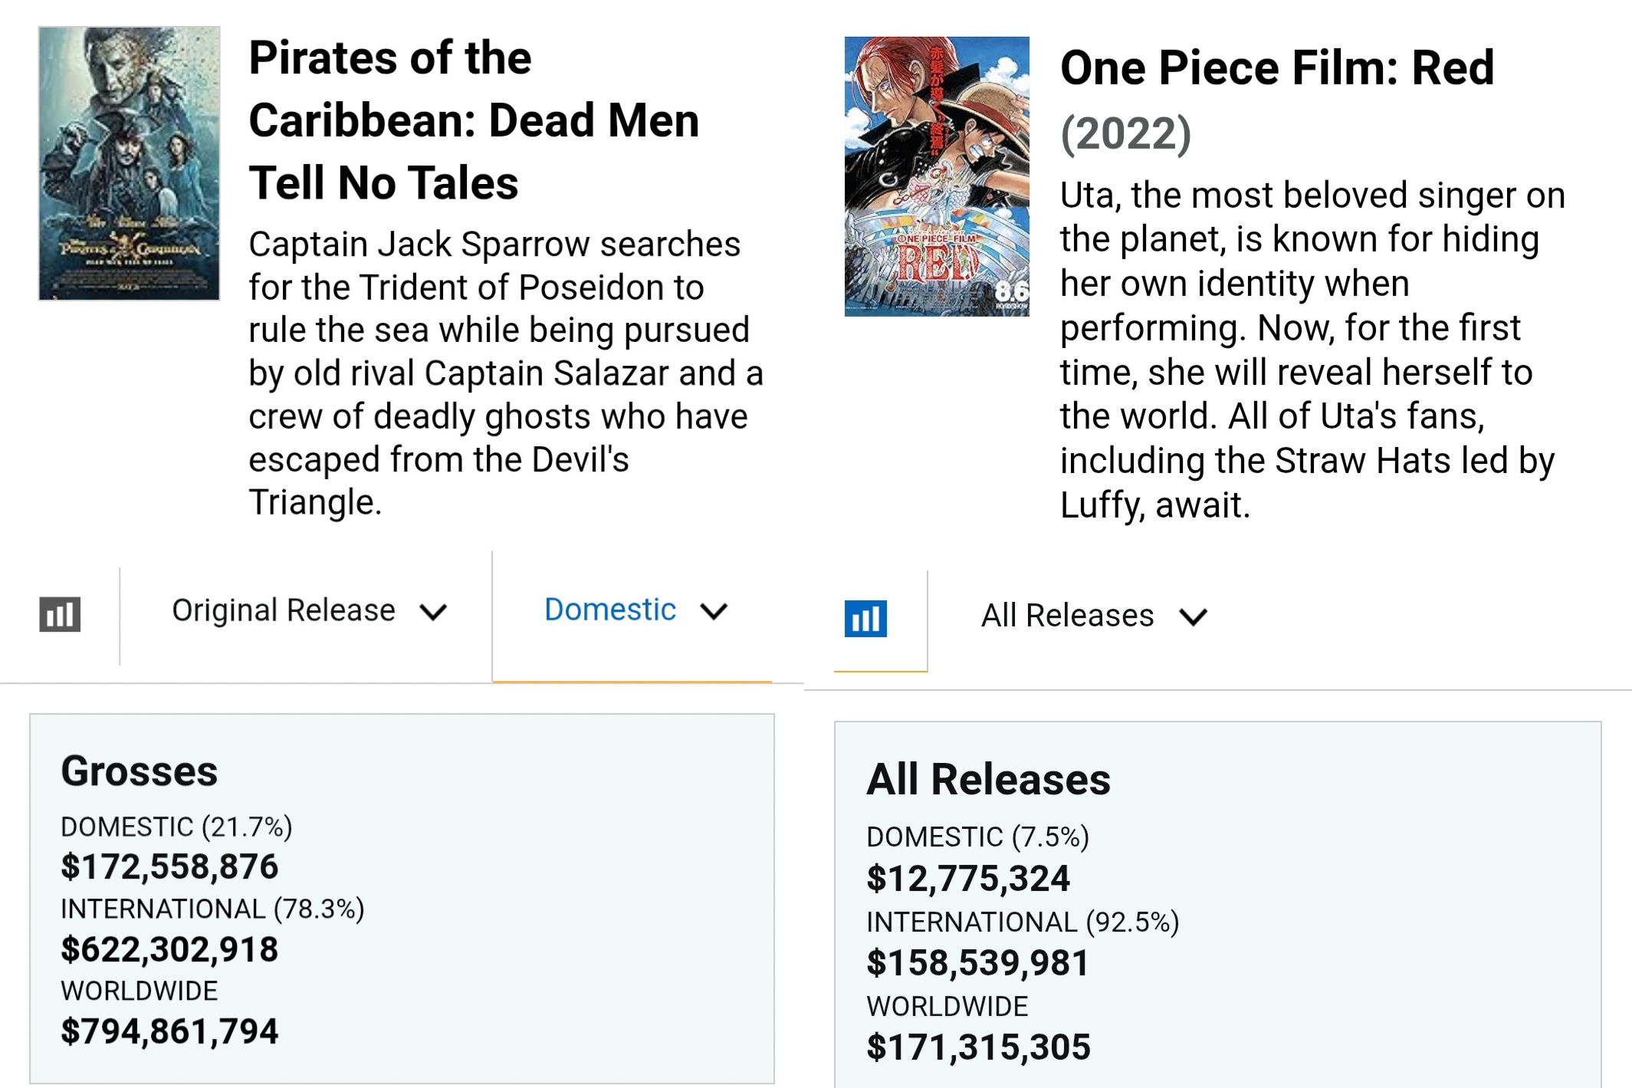The image size is (1632, 1088).
Task: Select the $12,775,324 domestic gross figure
Action: point(967,879)
